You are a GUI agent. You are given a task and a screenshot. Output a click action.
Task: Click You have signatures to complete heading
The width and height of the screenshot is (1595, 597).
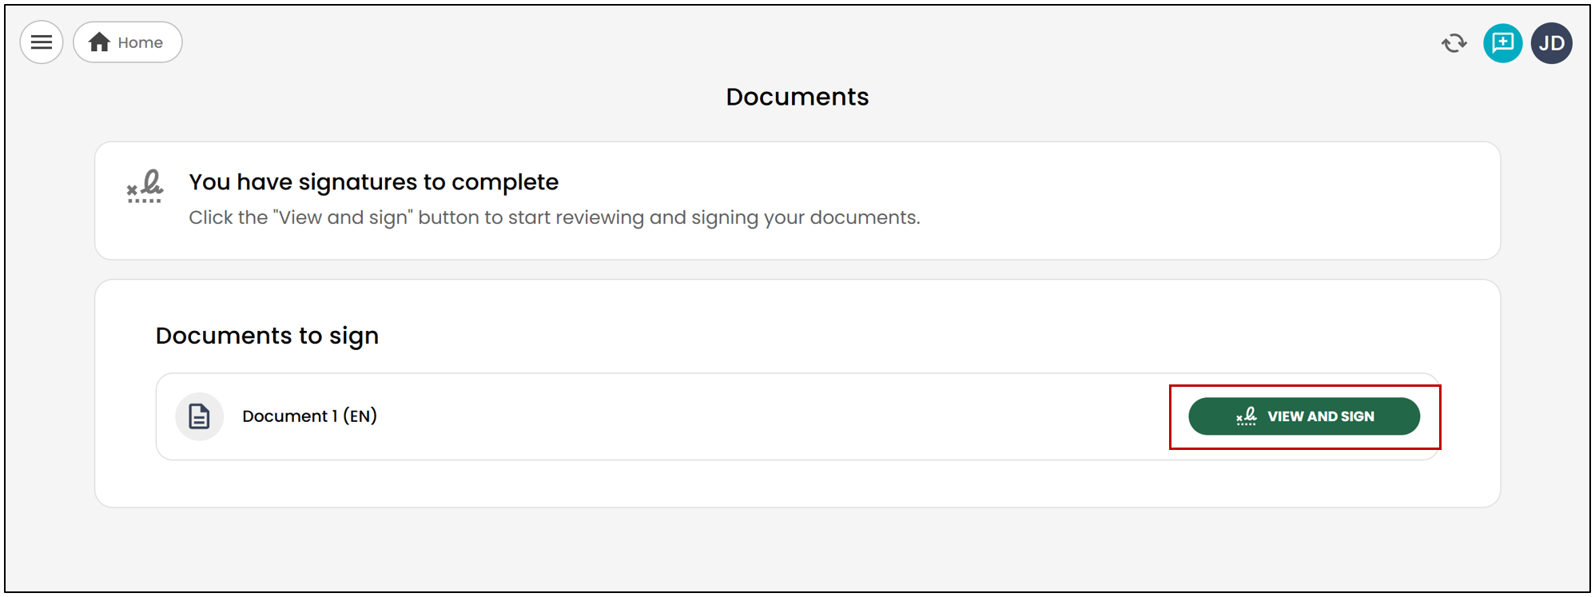click(x=373, y=182)
